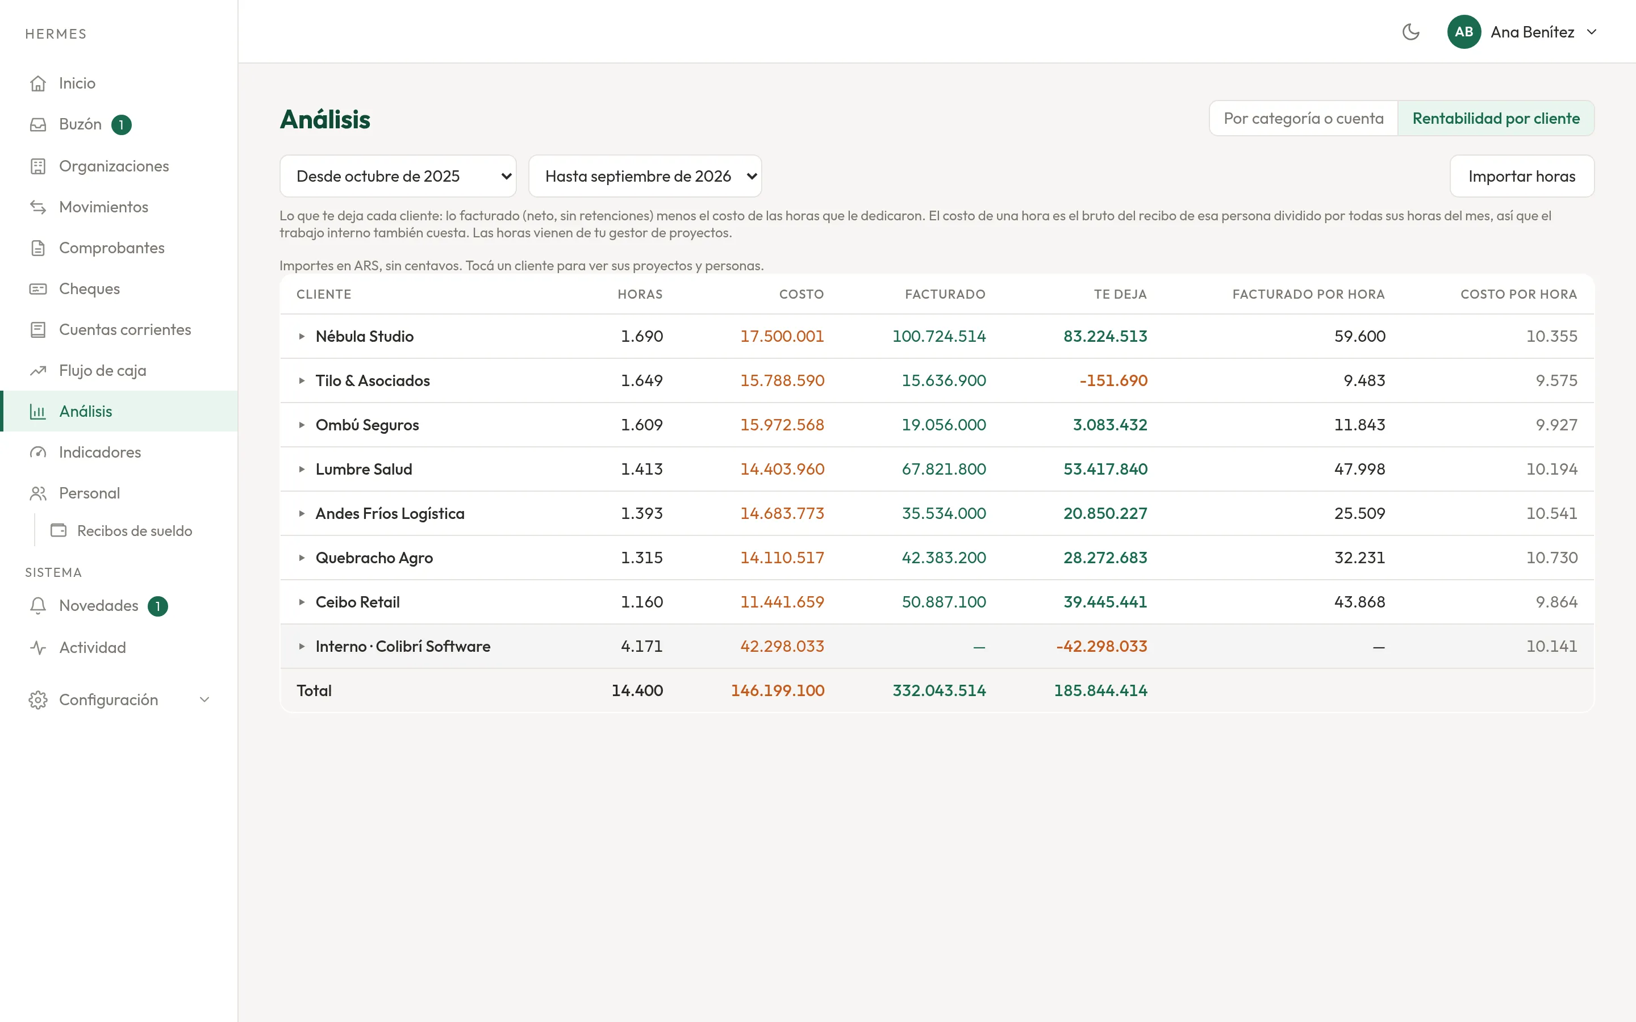Click the Análisis bar chart icon
Image resolution: width=1636 pixels, height=1022 pixels.
coord(38,412)
